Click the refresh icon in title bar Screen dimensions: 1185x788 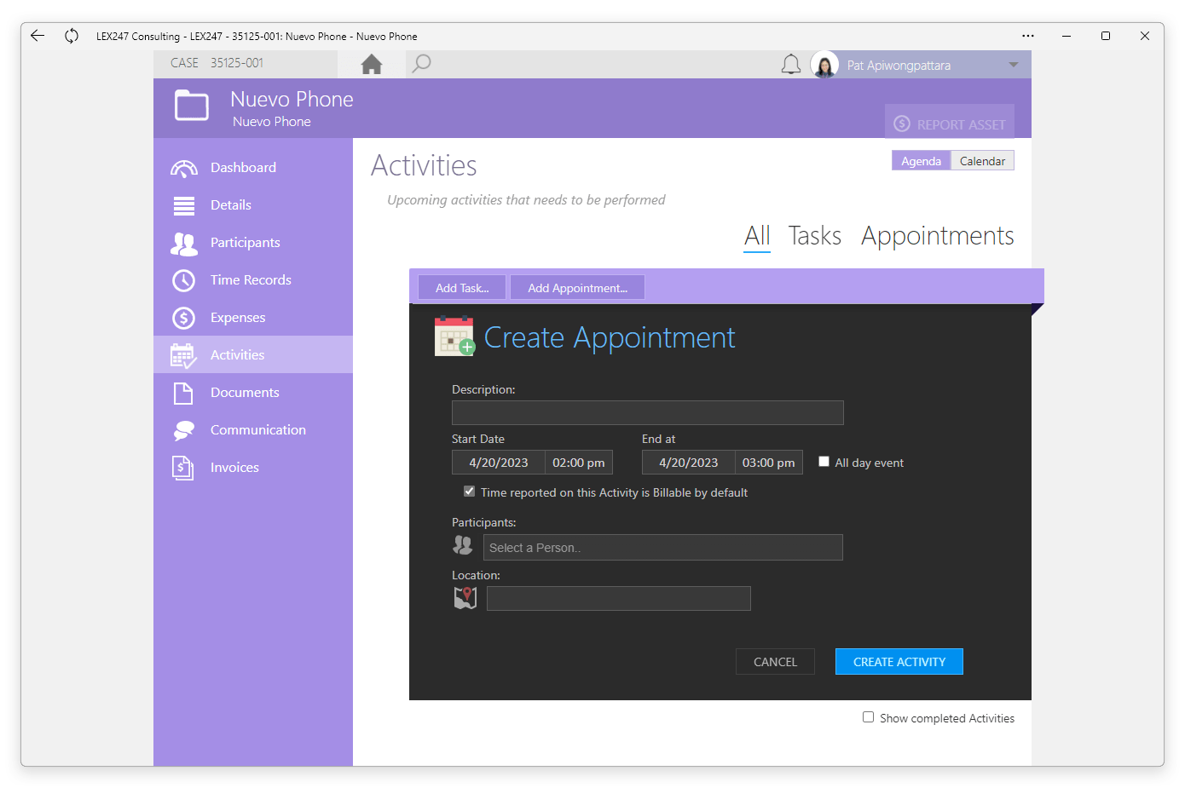click(72, 36)
